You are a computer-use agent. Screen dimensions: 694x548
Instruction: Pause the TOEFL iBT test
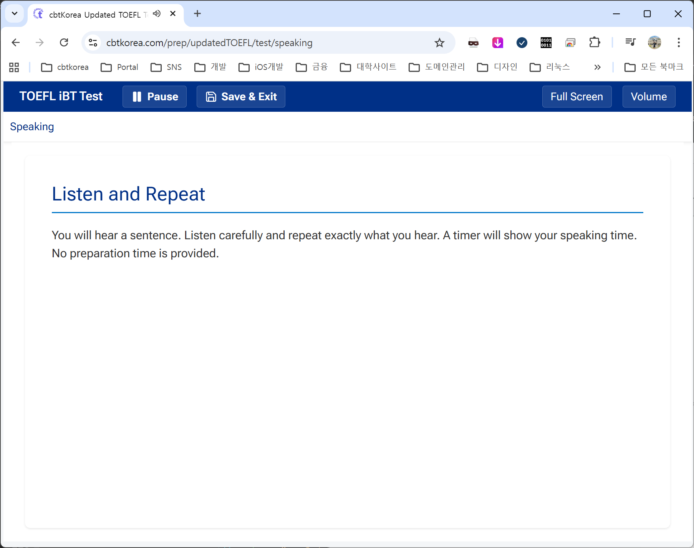(154, 97)
